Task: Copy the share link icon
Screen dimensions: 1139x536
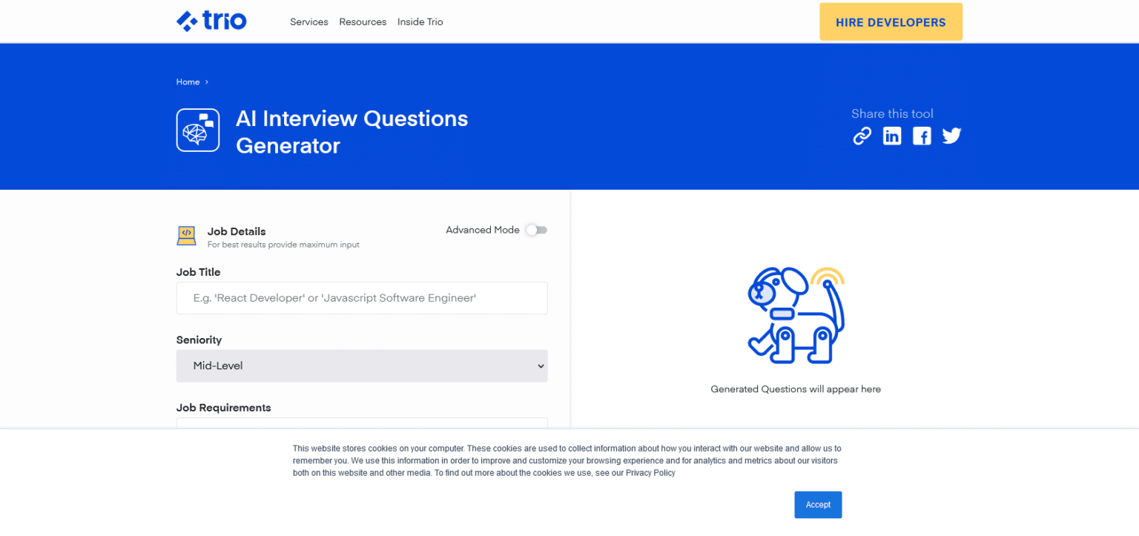Action: point(862,136)
